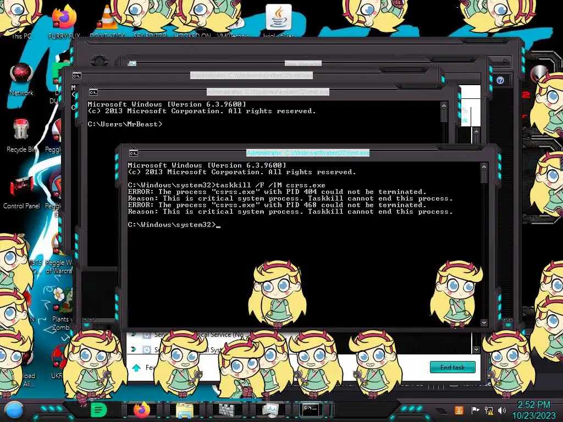Click the Start orb on the taskbar
Viewport: 563px width, 422px height.
[x=14, y=410]
